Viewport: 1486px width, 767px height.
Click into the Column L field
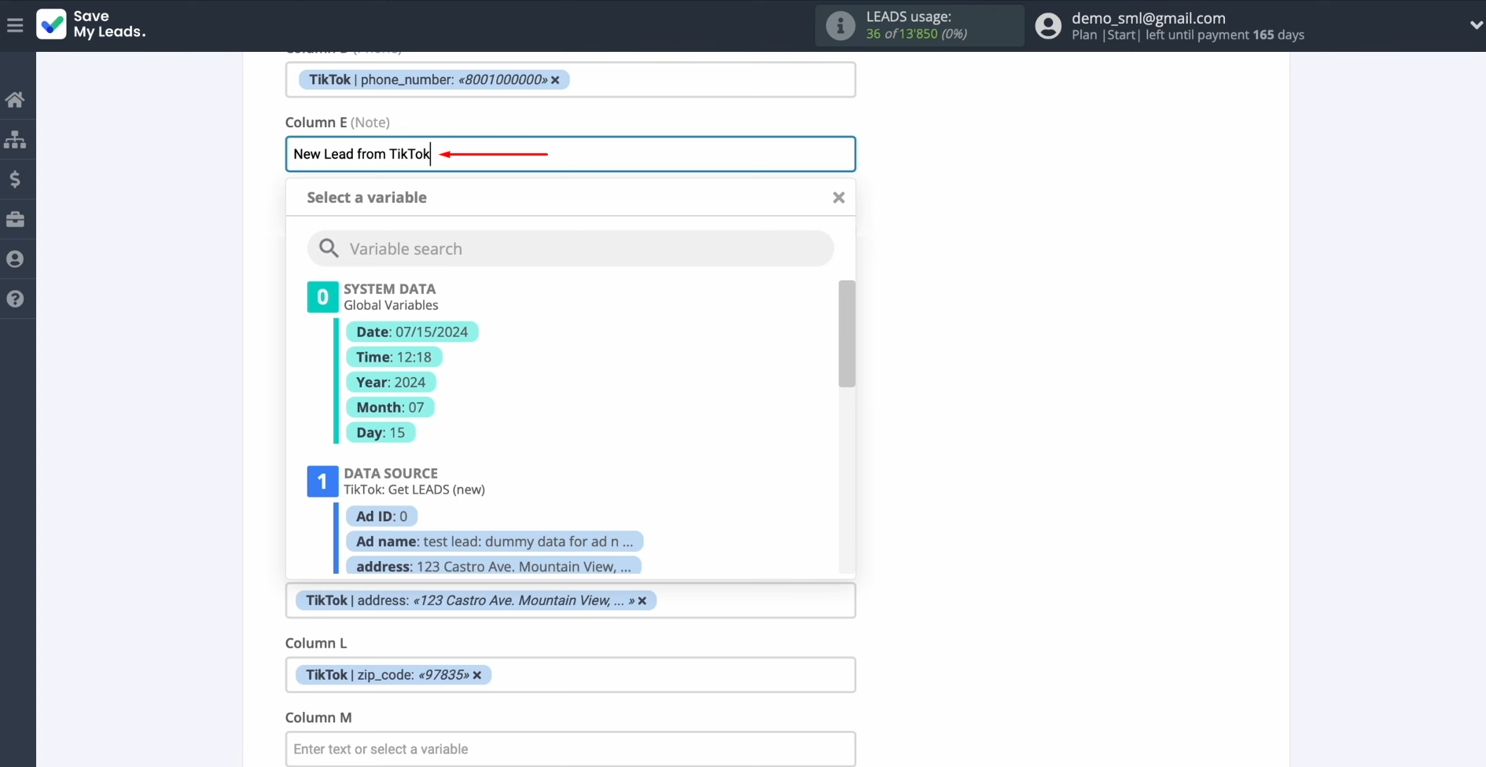point(570,675)
